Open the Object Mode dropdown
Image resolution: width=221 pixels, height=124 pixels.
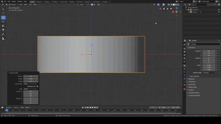[12, 4]
